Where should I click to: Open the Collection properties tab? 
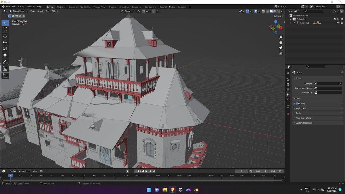coord(288,106)
